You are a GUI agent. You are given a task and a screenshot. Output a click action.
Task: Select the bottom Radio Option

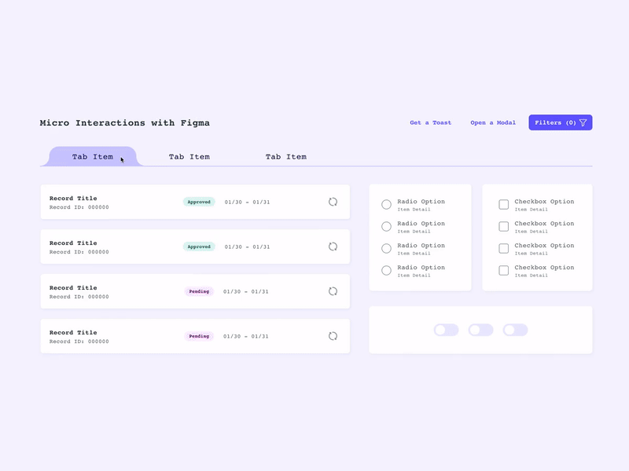(386, 270)
